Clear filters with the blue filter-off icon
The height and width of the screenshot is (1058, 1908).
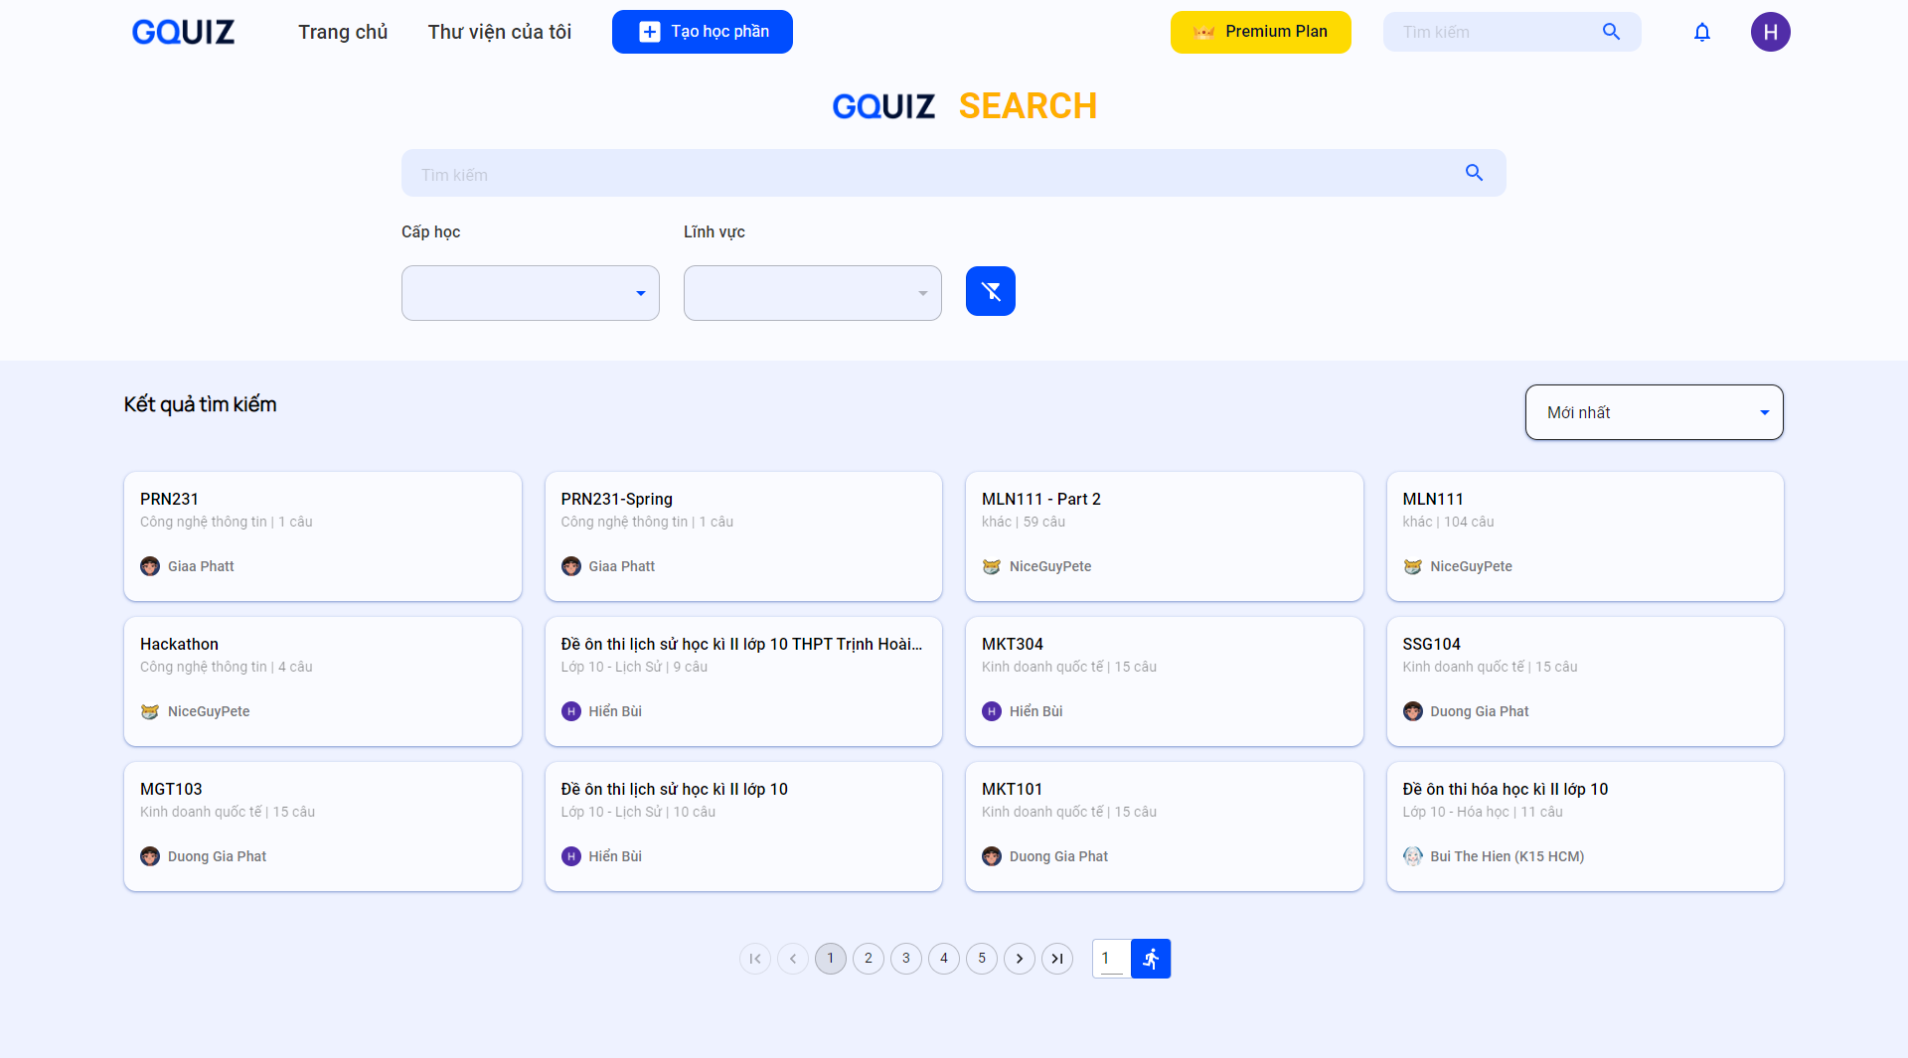pos(991,291)
